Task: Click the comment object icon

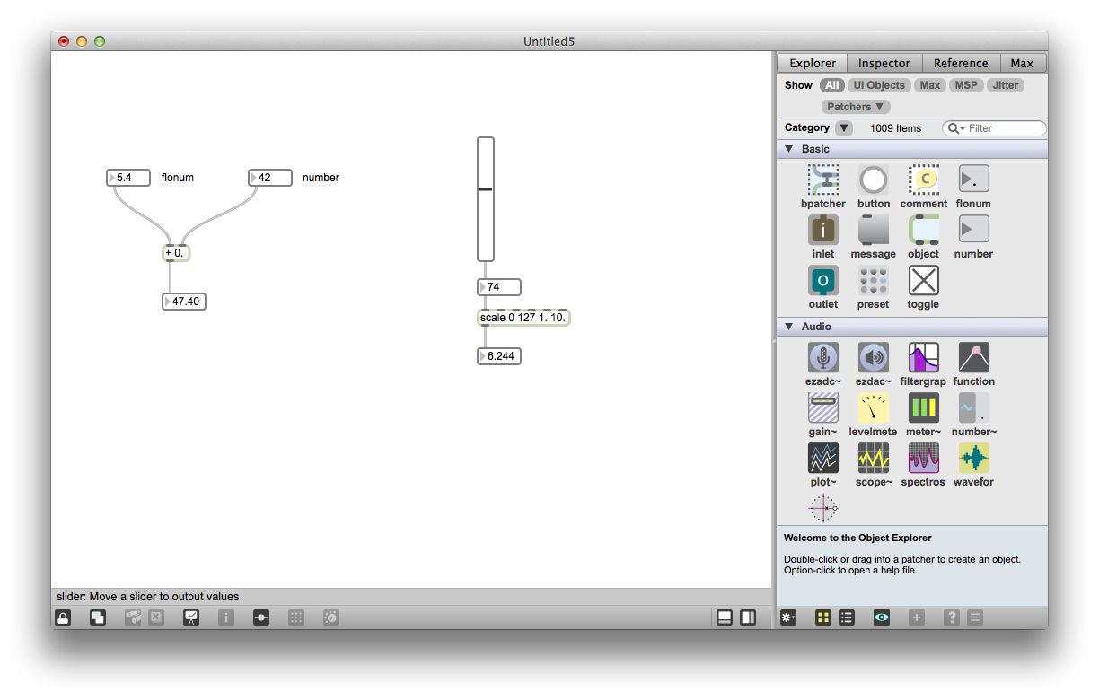Action: tap(923, 180)
